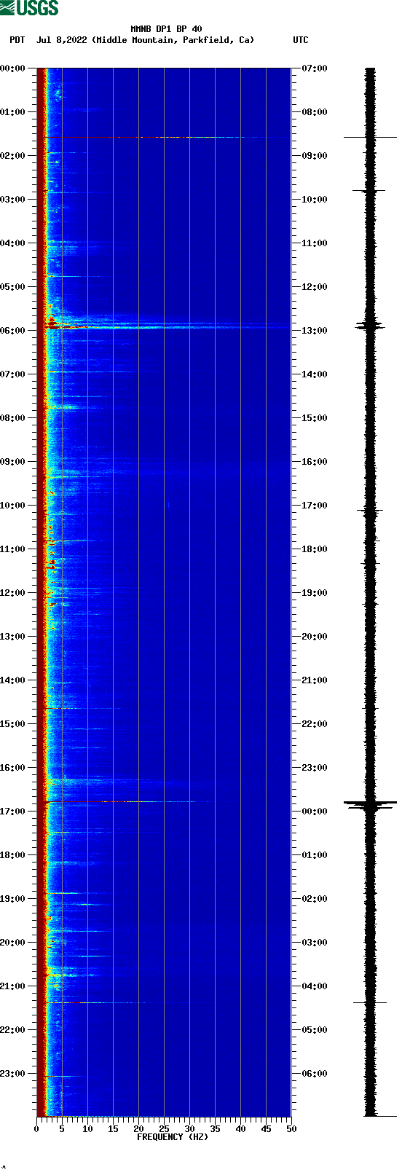Image resolution: width=402 pixels, height=1175 pixels.
Task: Click the 21:00 PDT time label on left axis
Action: (x=13, y=986)
